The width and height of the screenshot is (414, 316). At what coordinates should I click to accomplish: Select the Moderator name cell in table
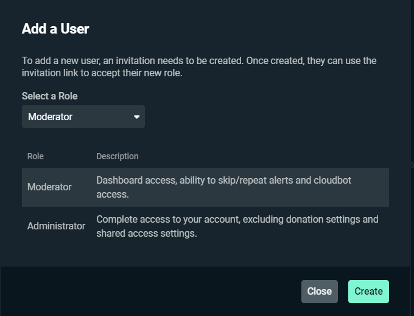pos(49,187)
